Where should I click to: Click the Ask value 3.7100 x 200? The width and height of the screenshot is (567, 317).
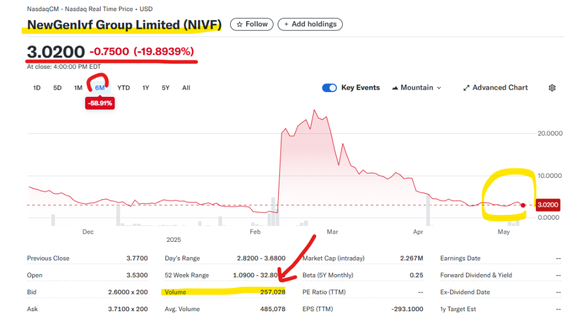[x=127, y=309]
